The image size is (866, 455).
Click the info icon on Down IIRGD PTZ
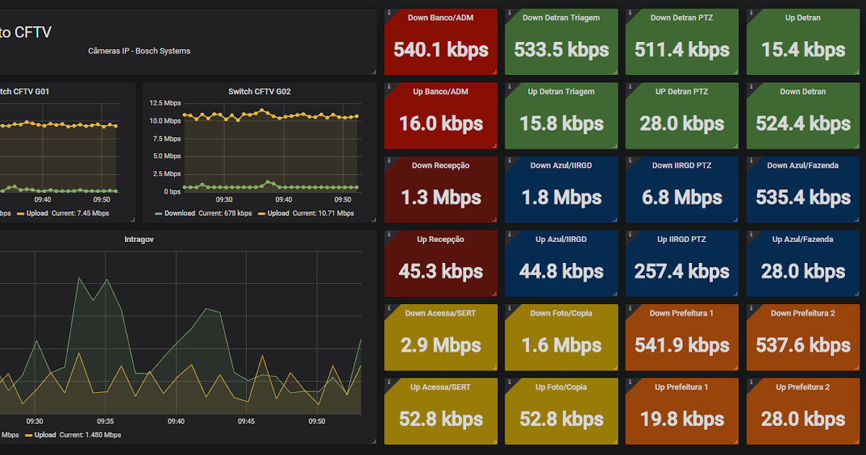point(629,160)
